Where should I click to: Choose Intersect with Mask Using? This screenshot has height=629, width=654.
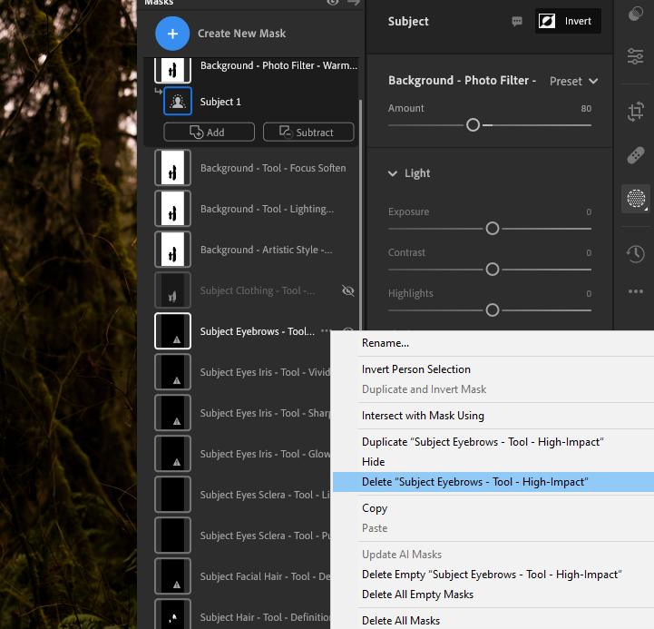pos(423,416)
